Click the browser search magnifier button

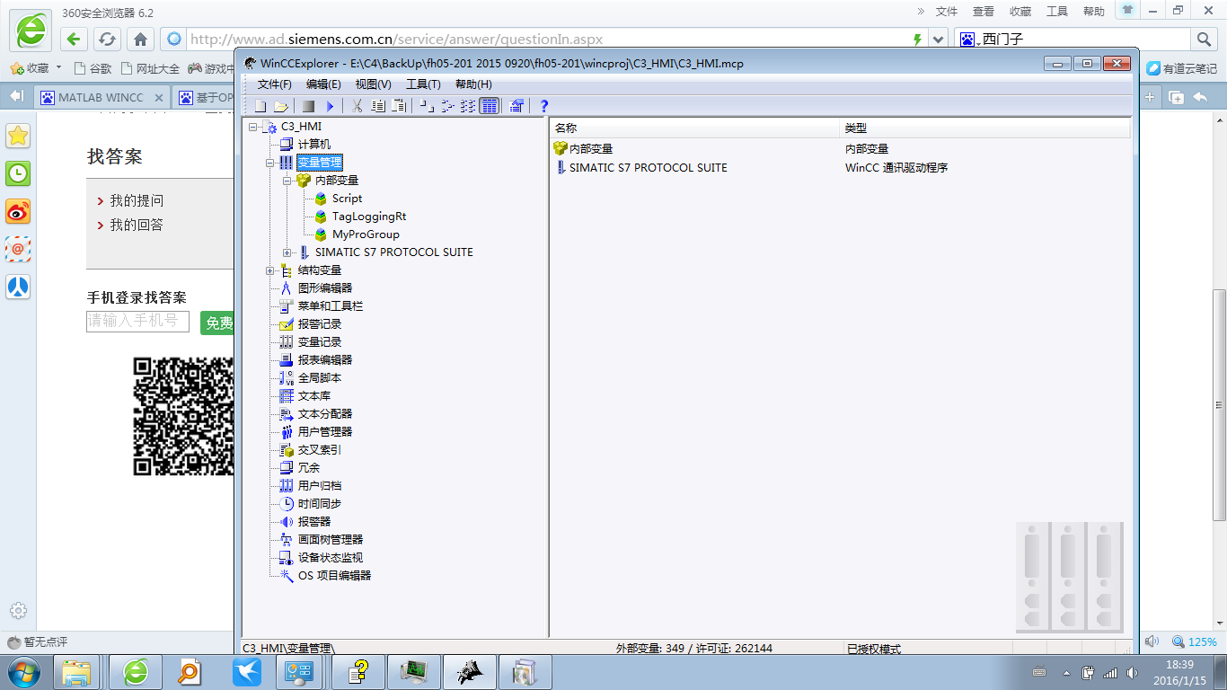coord(1204,40)
